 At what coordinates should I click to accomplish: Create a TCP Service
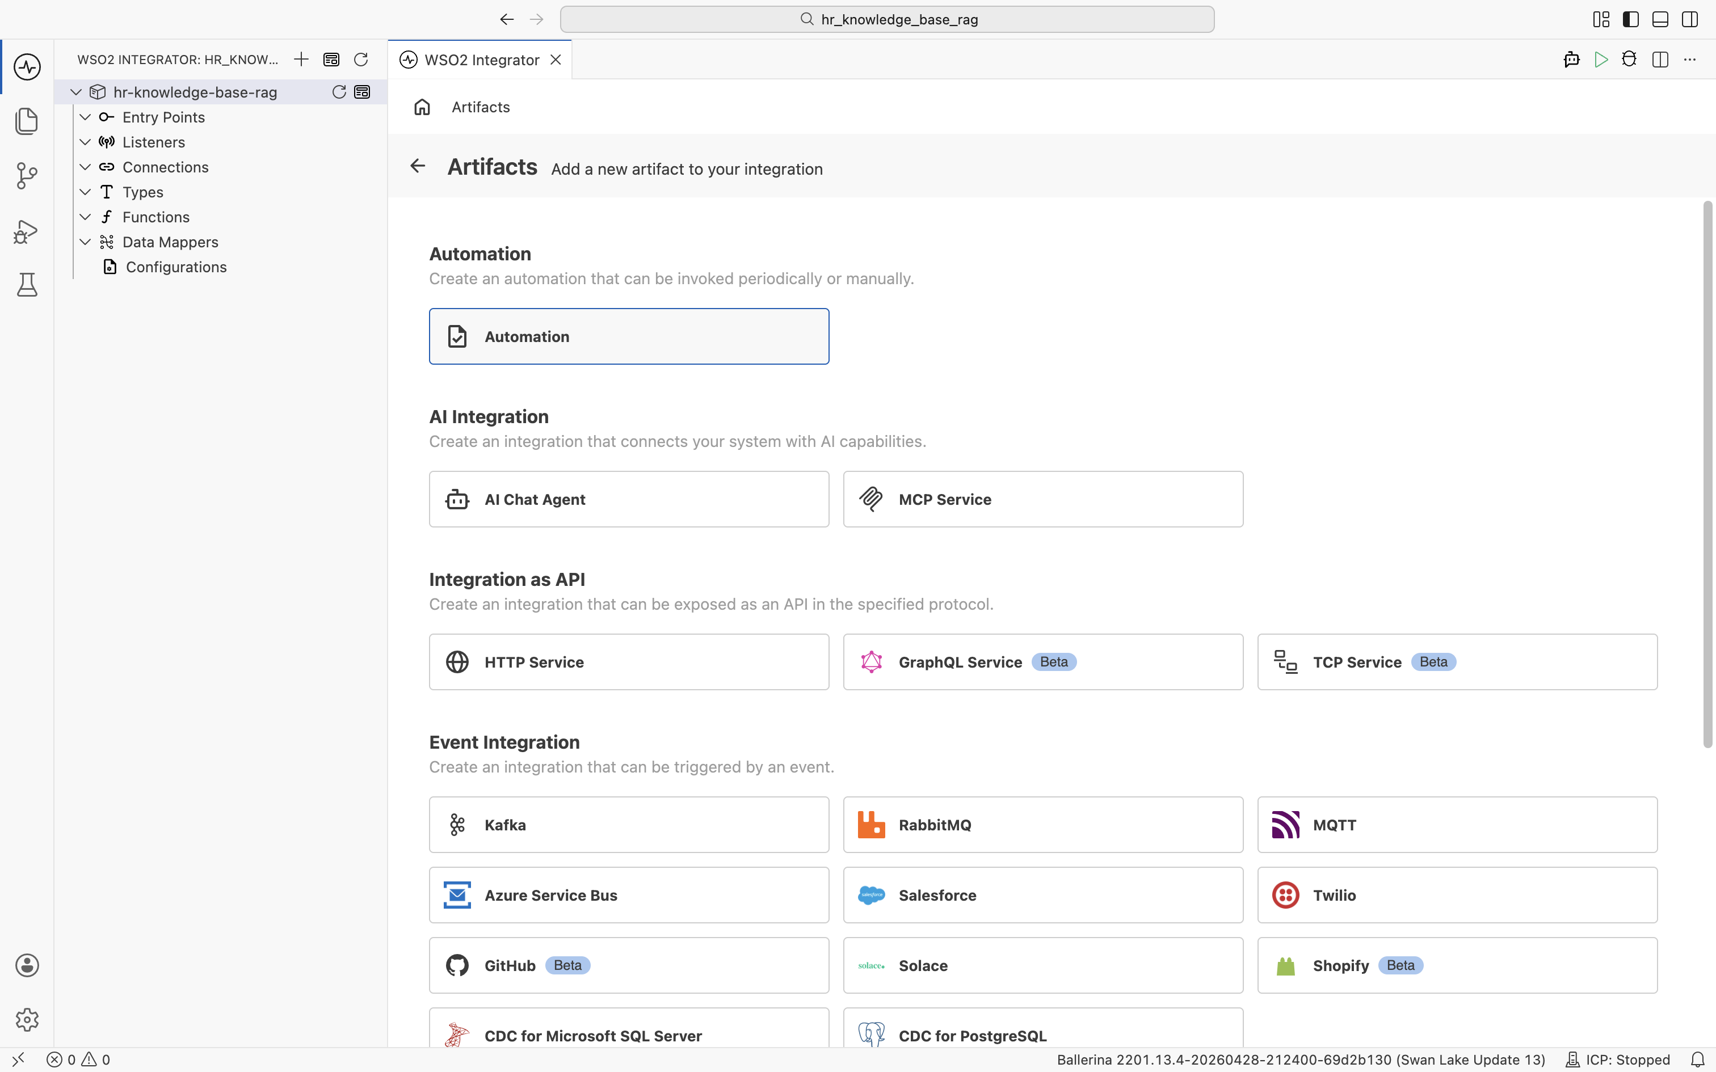pyautogui.click(x=1457, y=661)
